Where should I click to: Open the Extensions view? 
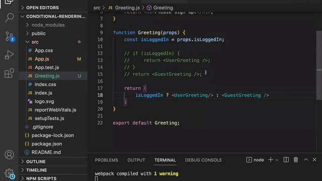[9, 73]
